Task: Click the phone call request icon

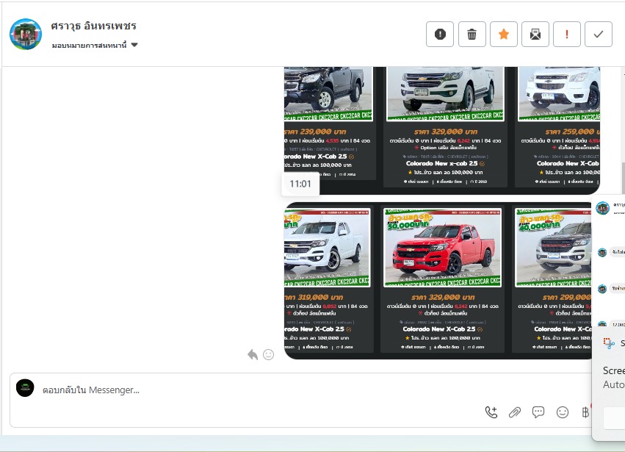Action: (491, 412)
